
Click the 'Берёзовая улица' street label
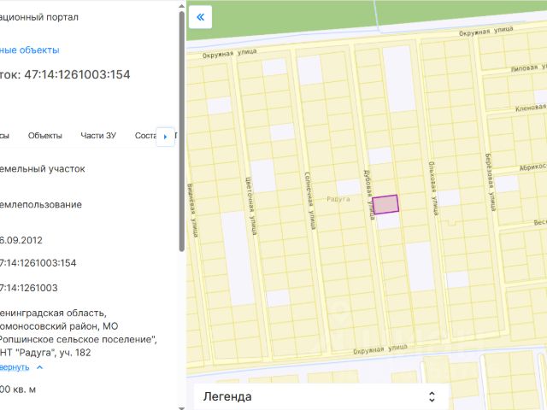point(490,182)
